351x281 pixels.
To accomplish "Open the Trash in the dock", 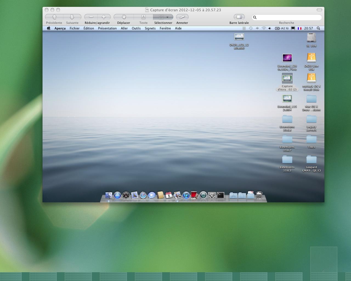I will [x=259, y=195].
